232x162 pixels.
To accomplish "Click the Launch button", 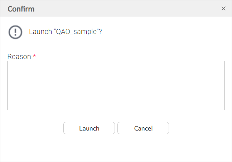I will [x=89, y=128].
